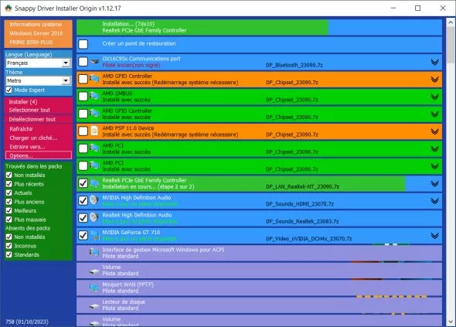Image resolution: width=456 pixels, height=327 pixels.
Task: Click Rafraîchir to refresh the list
Action: (21, 129)
